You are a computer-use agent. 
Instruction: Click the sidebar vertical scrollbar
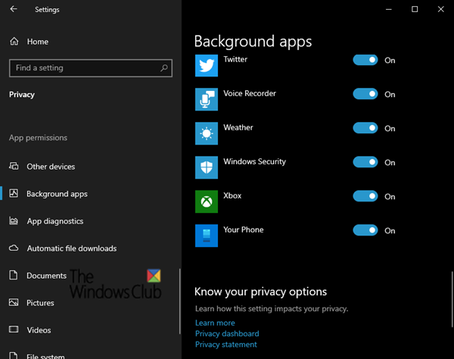179,303
